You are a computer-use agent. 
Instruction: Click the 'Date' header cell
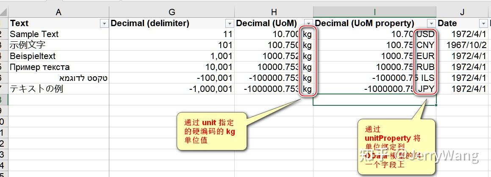(x=462, y=23)
